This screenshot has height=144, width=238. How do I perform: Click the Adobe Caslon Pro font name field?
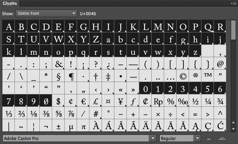coord(76,138)
